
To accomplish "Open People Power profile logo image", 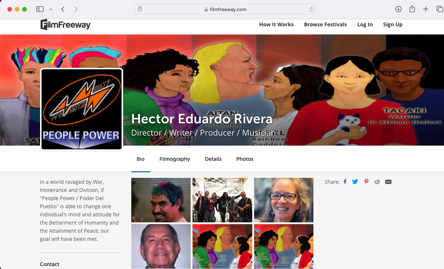I will pos(82,109).
